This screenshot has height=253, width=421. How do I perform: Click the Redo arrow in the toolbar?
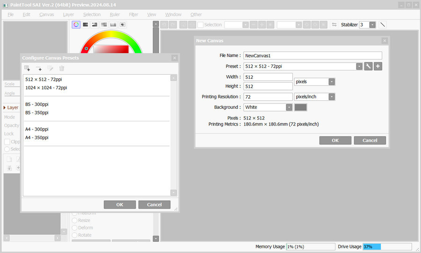point(173,25)
